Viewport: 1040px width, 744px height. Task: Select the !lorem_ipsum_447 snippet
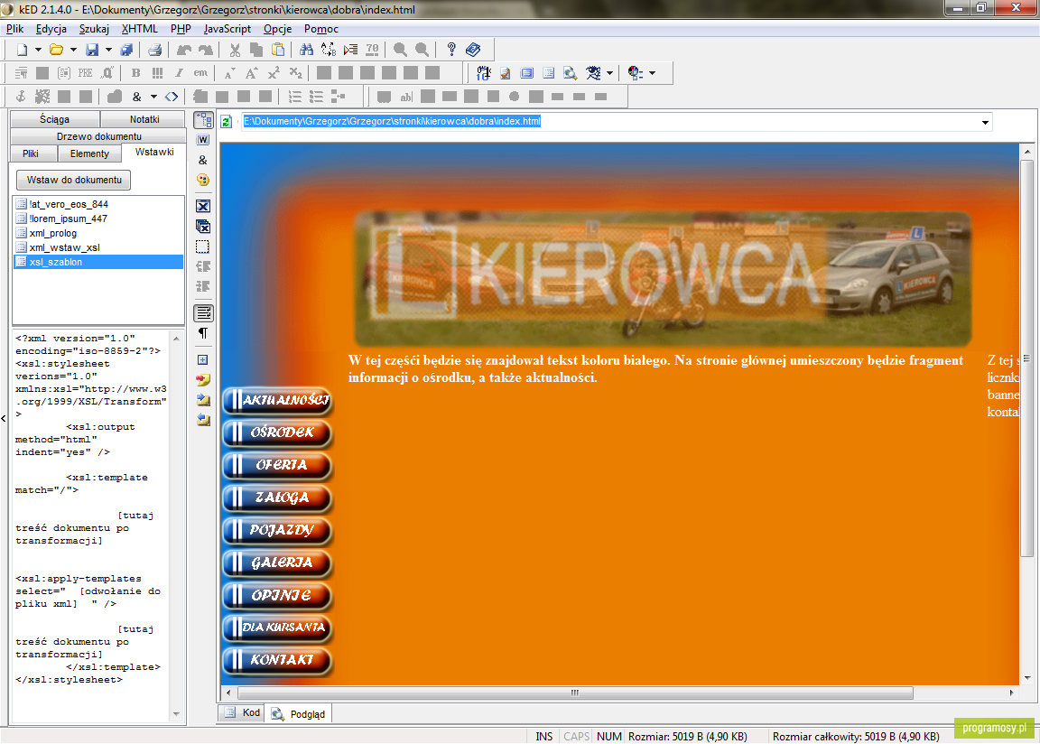coord(68,219)
